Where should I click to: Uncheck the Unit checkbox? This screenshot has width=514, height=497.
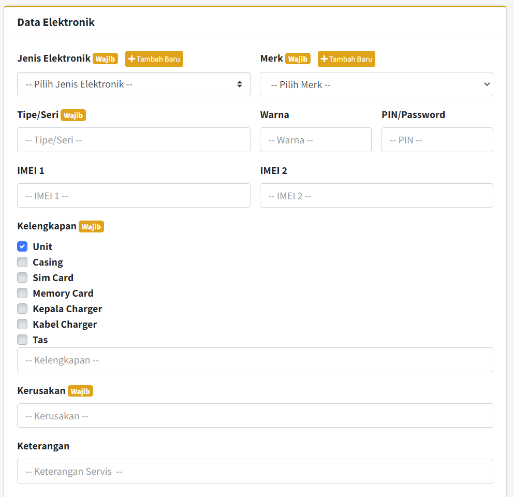click(22, 246)
